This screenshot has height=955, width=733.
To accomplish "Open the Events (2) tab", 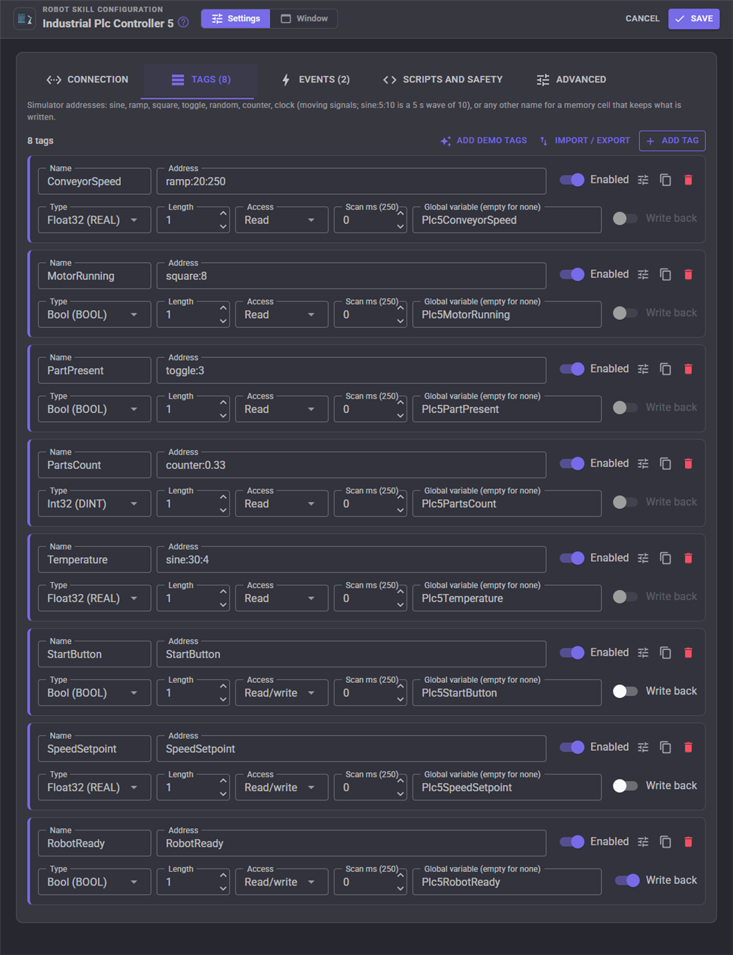I will [x=316, y=79].
